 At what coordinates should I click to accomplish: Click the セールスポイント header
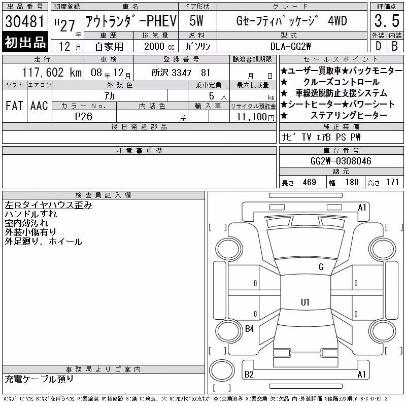point(341,59)
